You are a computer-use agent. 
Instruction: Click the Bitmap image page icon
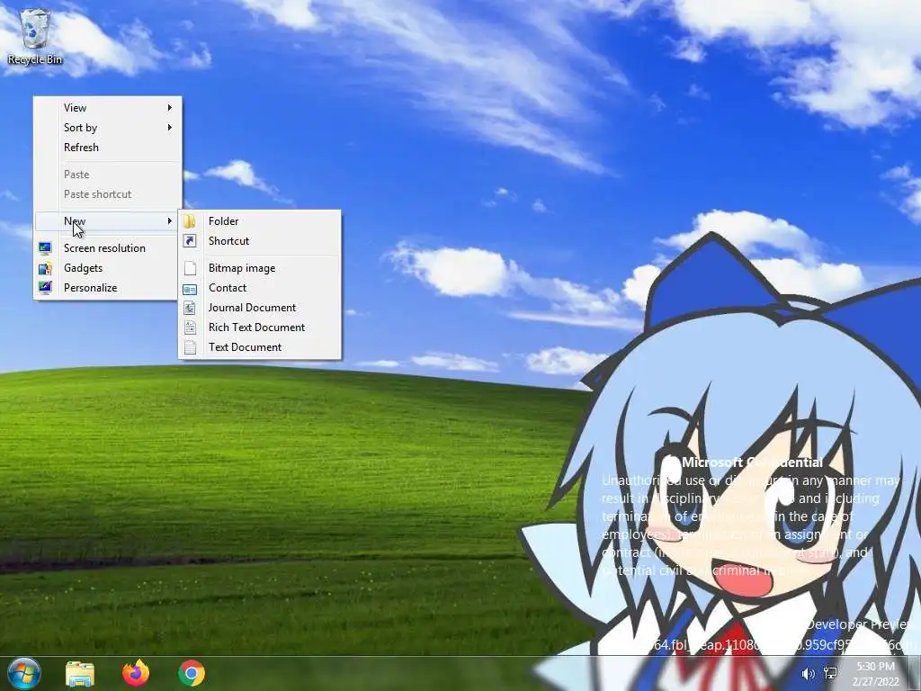pyautogui.click(x=190, y=268)
